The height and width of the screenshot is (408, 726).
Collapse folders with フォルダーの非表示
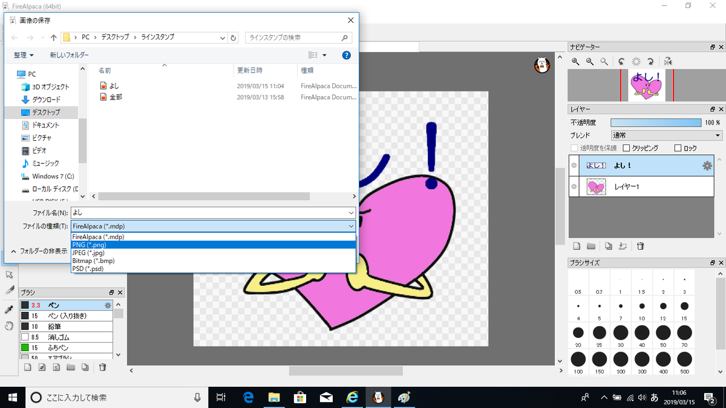click(39, 251)
